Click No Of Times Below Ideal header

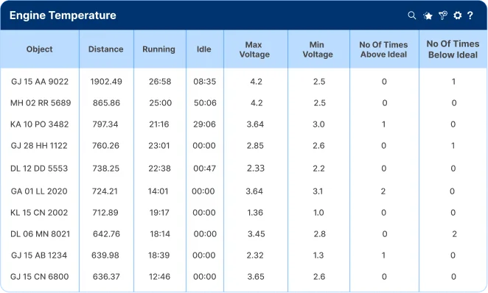click(453, 49)
